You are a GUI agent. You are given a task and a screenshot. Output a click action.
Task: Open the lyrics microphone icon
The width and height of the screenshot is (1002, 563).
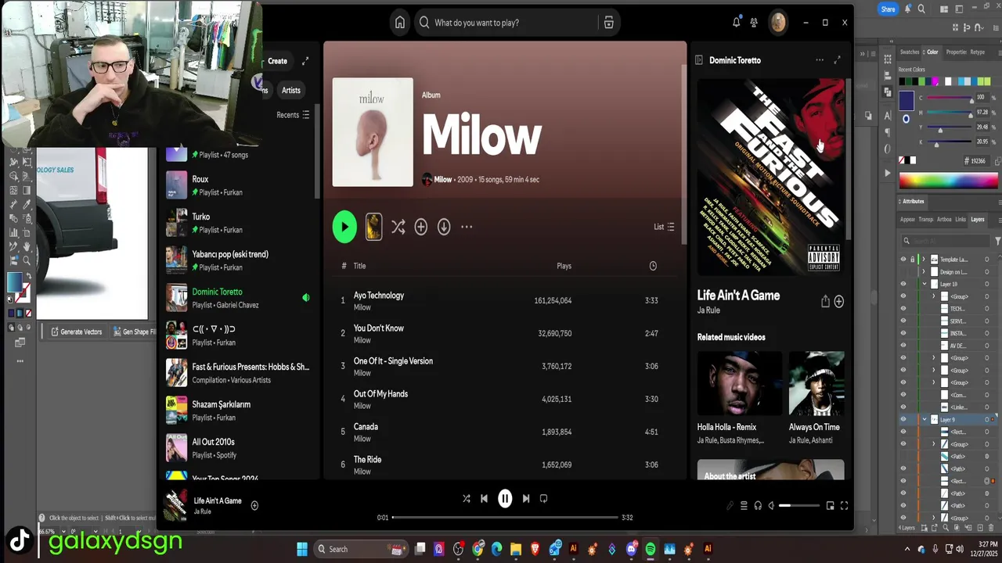click(x=730, y=506)
